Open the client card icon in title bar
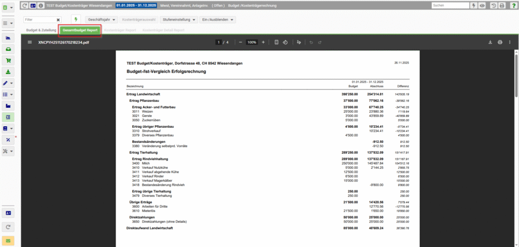This screenshot has height=247, width=519. tap(33, 5)
